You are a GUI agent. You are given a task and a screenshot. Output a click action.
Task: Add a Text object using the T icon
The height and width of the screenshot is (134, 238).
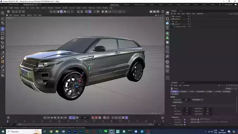pos(167,28)
